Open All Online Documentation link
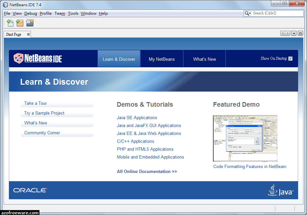Image resolution: width=307 pixels, height=215 pixels. (x=147, y=171)
